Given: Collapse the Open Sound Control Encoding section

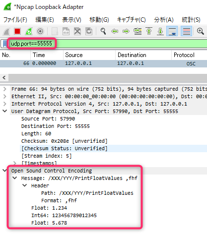Looking at the screenshot, I should (x=5, y=171).
